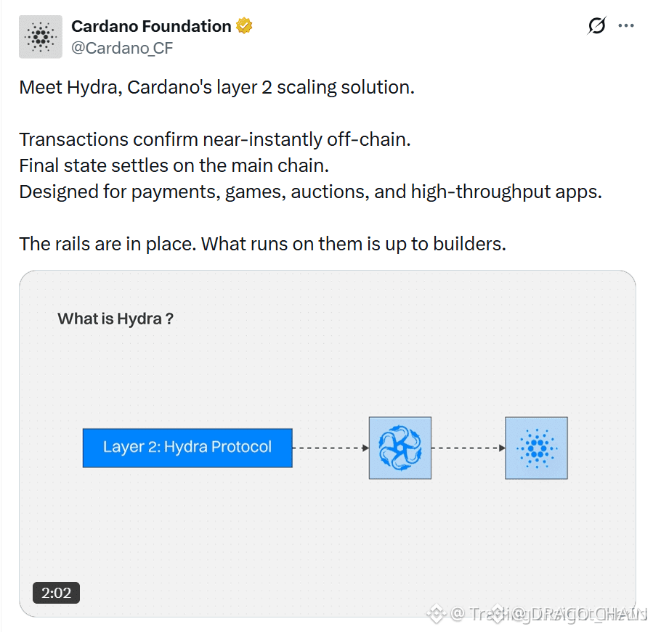Click the Layer 2: Hydra Protocol box
The width and height of the screenshot is (653, 632).
187,448
